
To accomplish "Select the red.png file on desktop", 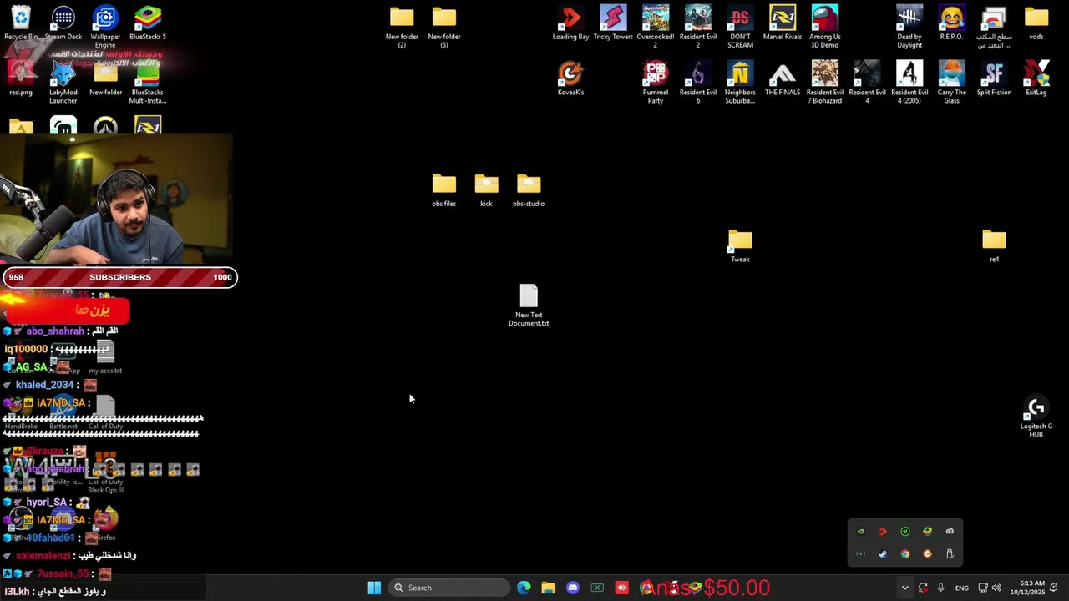I will coord(21,79).
